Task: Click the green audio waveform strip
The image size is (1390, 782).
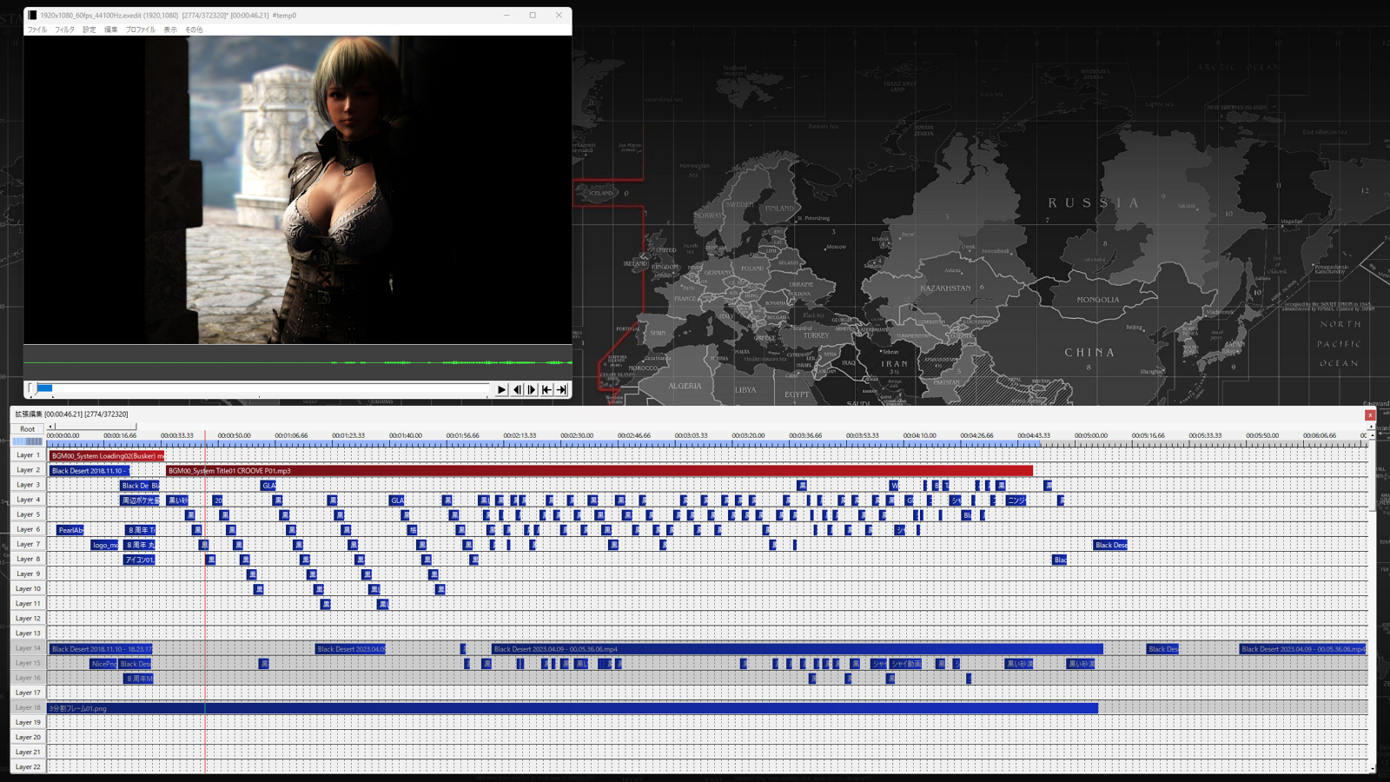Action: (x=297, y=362)
